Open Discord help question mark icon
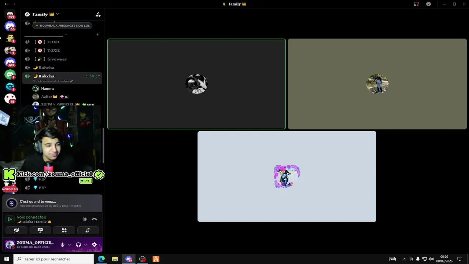Screen dimensions: 469x264 pyautogui.click(x=428, y=4)
